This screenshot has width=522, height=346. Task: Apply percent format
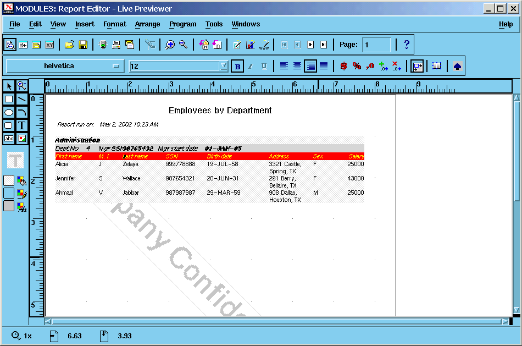357,66
